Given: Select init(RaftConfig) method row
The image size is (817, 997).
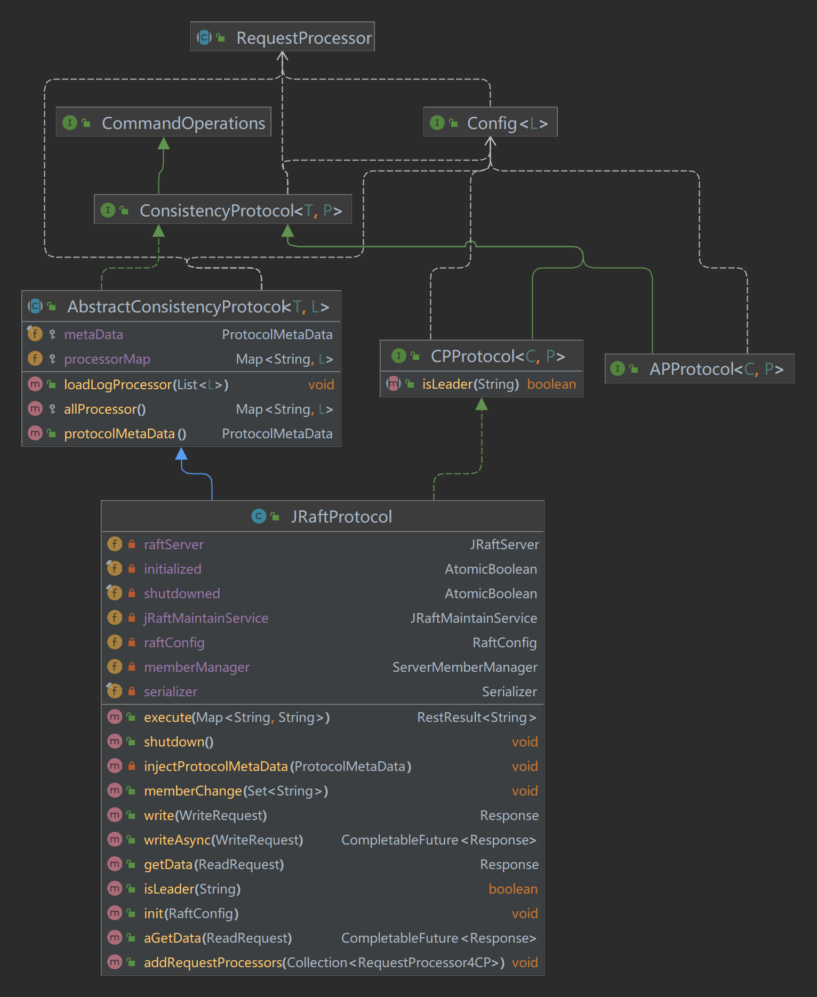Looking at the screenshot, I should (x=323, y=913).
